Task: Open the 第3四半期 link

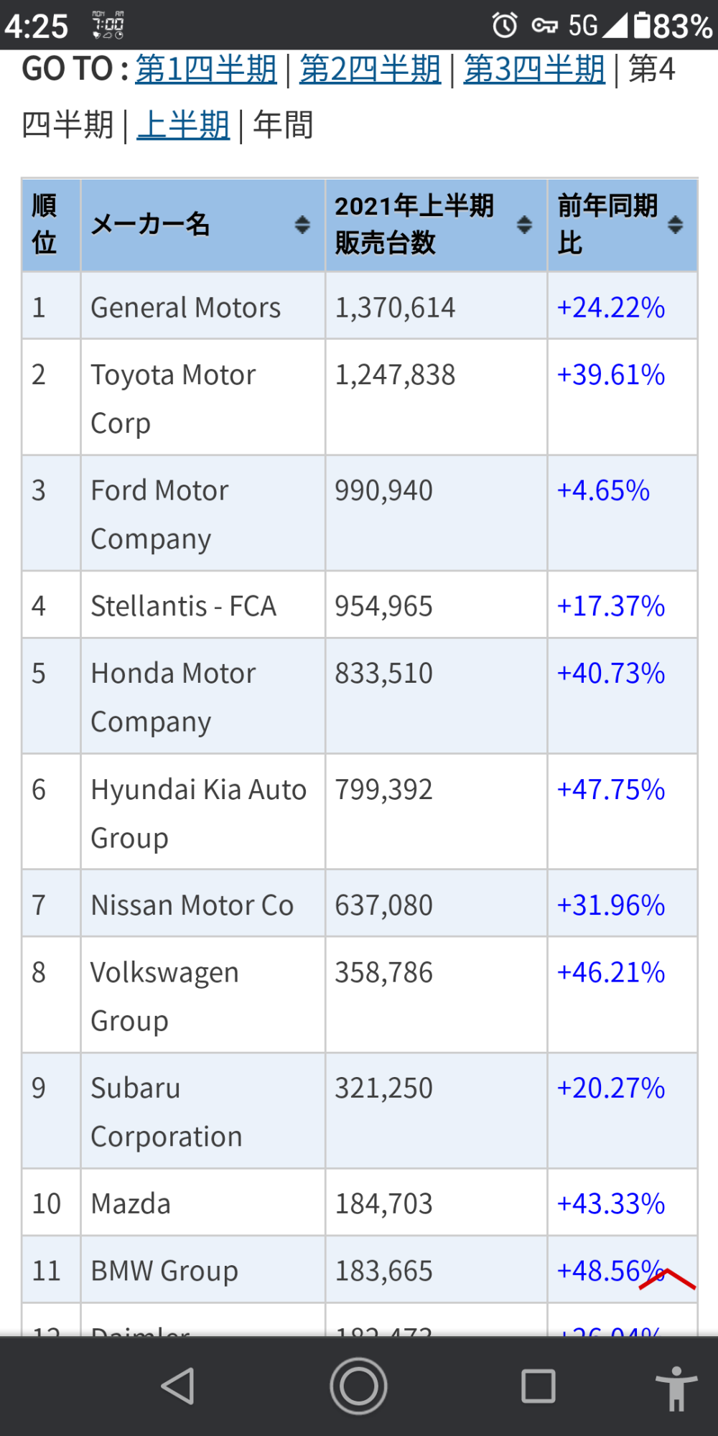Action: 534,70
